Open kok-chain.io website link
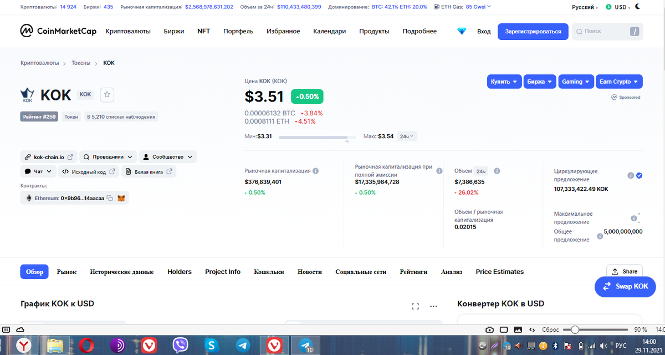The height and width of the screenshot is (355, 665). pos(49,157)
